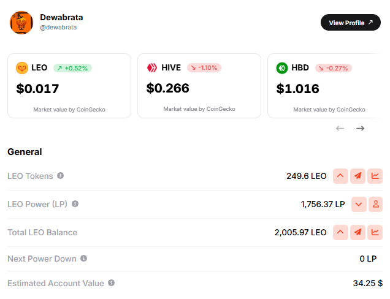Screen dimensions: 390x299
Task: Click the HBD -0.27% change badge
Action: pos(334,68)
